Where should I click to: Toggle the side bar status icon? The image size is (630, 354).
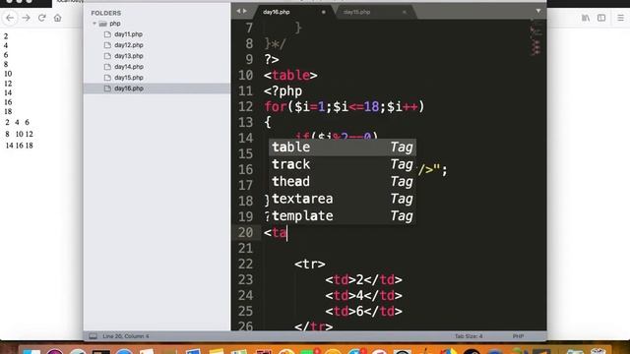[x=93, y=336]
